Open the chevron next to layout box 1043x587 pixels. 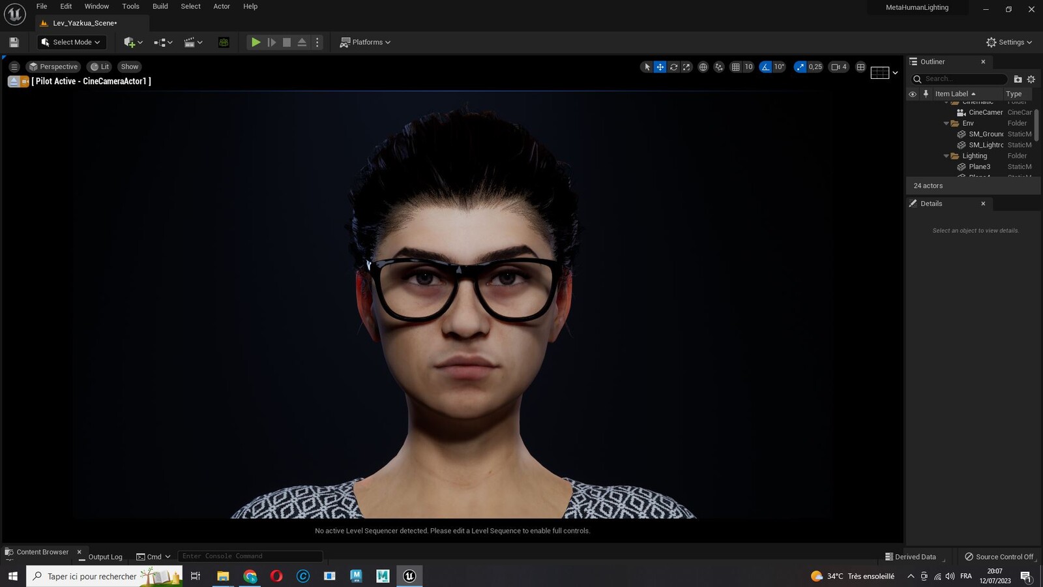click(x=895, y=72)
